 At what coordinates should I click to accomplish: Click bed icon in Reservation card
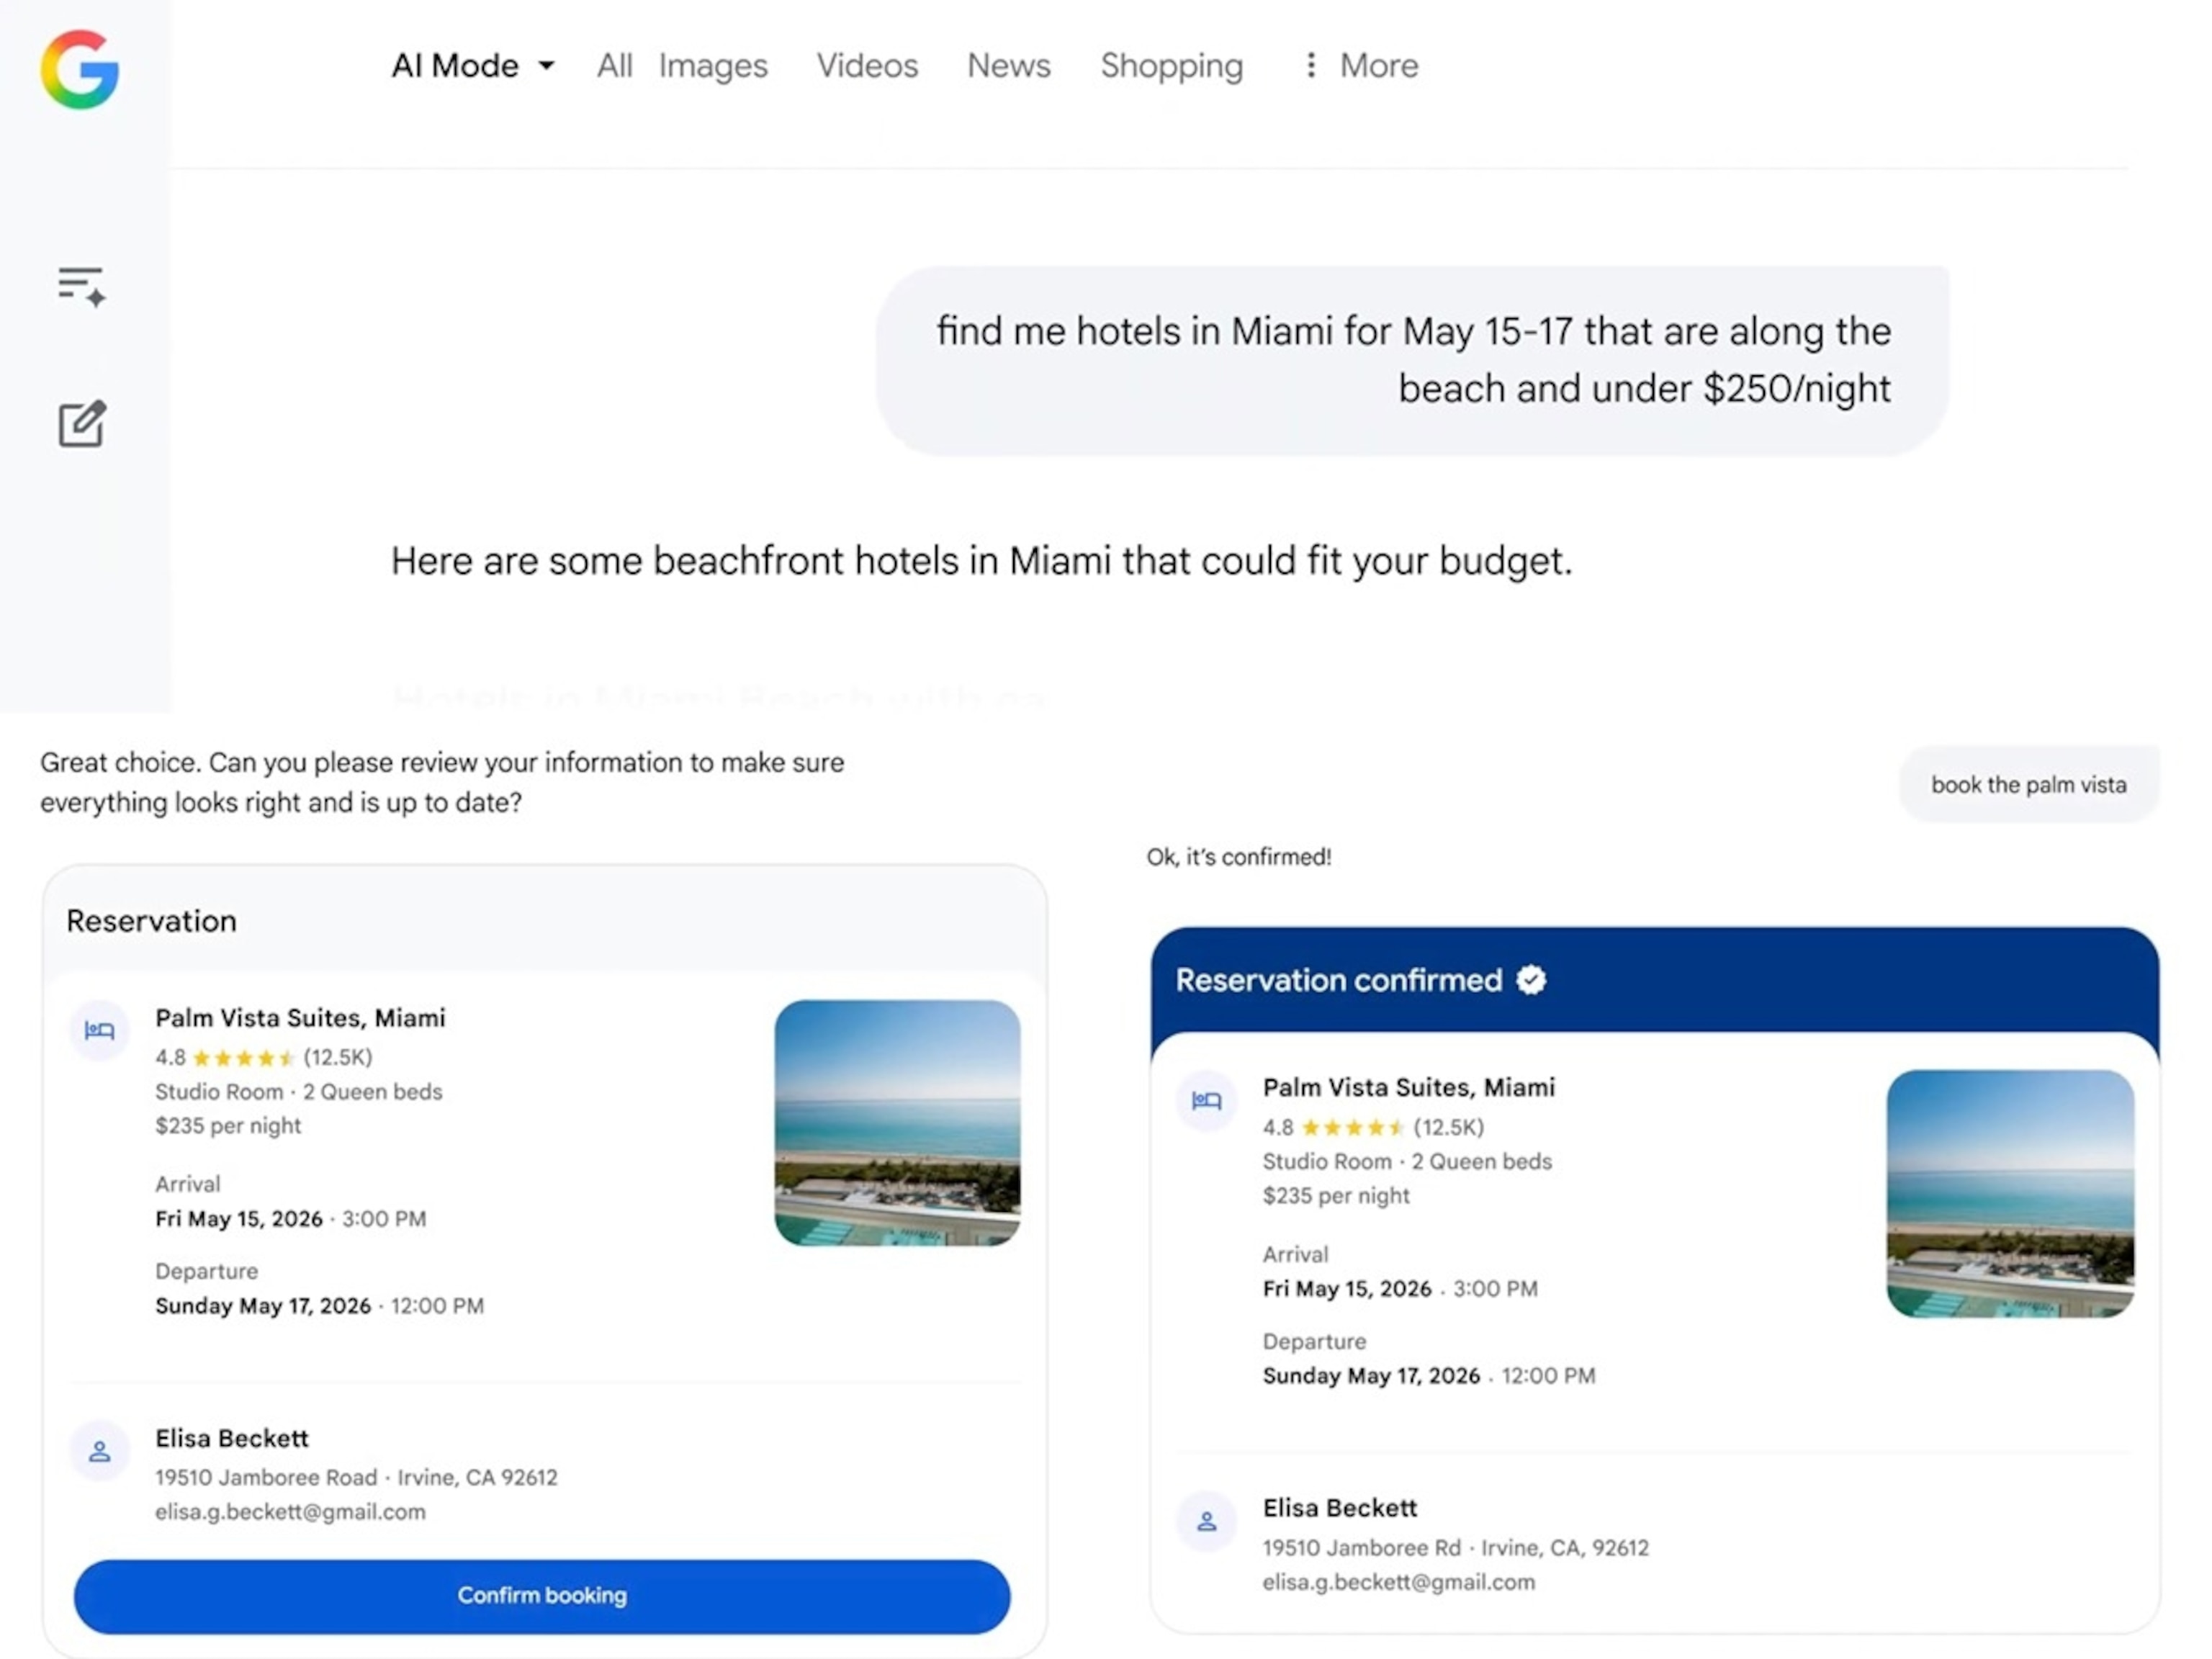(99, 1030)
